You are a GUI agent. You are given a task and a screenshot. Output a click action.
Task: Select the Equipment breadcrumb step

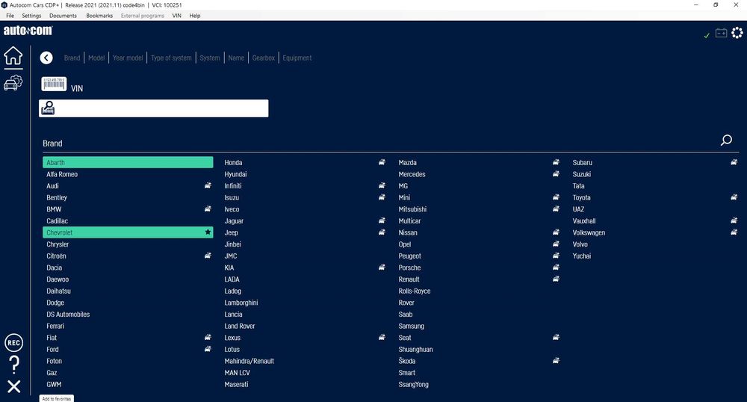tap(297, 58)
